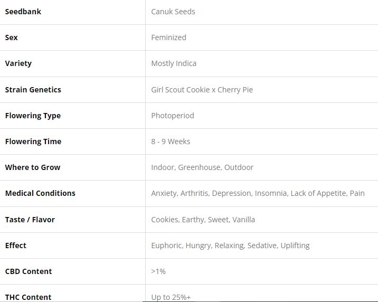Click the Strain Genetics label

[33, 90]
